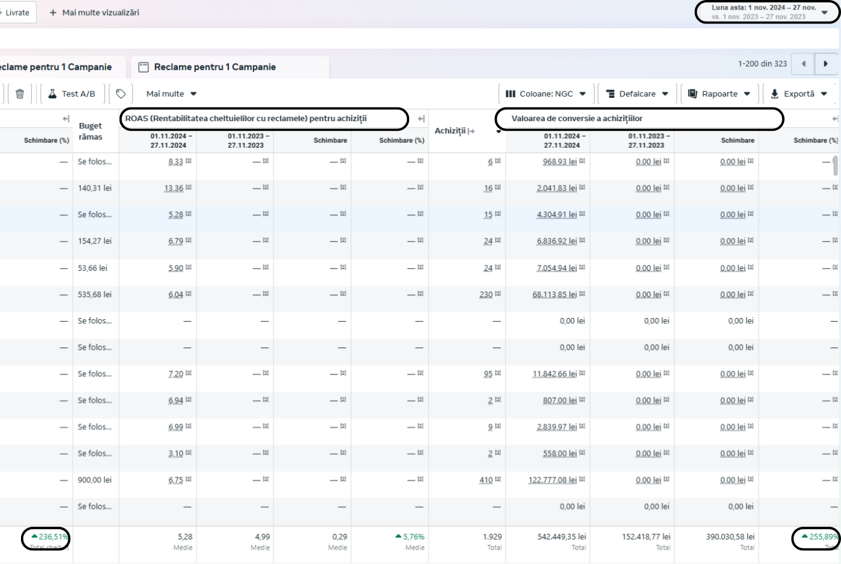This screenshot has height=564, width=841.
Task: Click the 535,68 lei budget remaining cell
Action: pyautogui.click(x=94, y=295)
